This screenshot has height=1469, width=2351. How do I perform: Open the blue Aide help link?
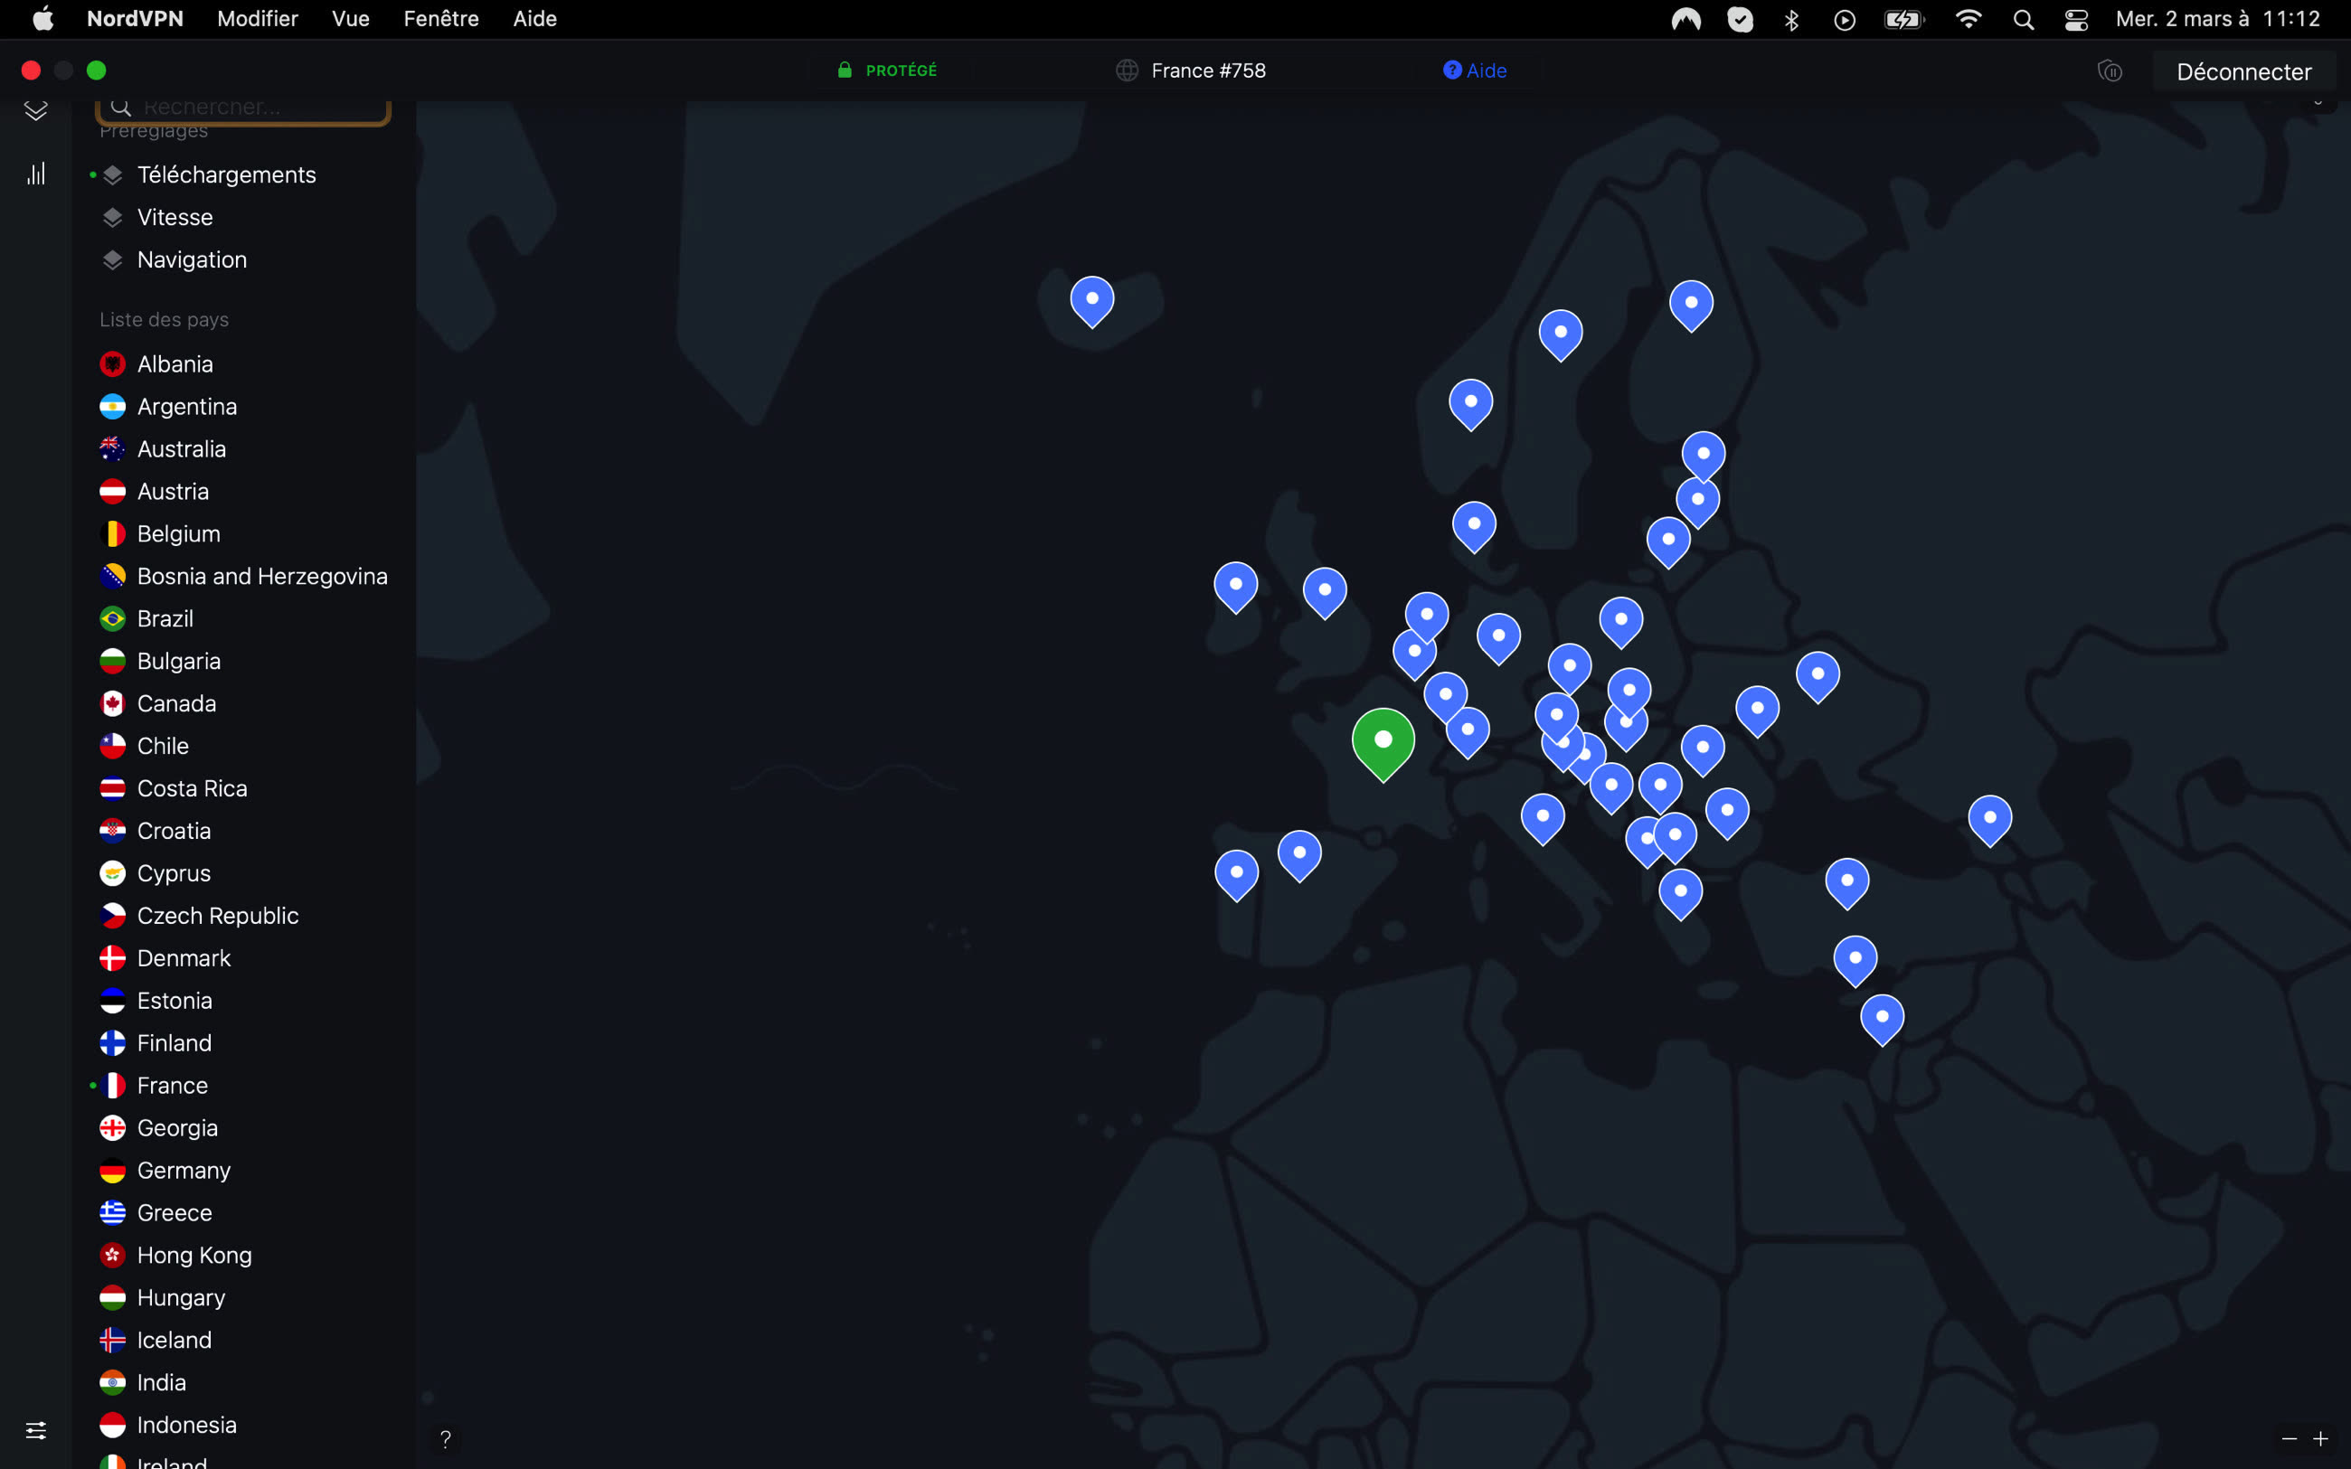(1475, 70)
